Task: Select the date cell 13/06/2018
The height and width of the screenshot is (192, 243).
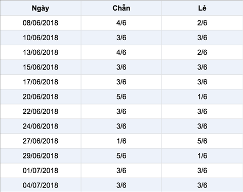Action: point(40,52)
